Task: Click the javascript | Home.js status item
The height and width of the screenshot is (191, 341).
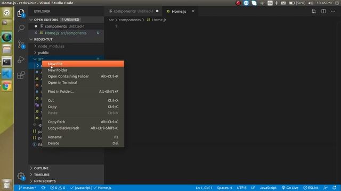Action: tap(91, 188)
